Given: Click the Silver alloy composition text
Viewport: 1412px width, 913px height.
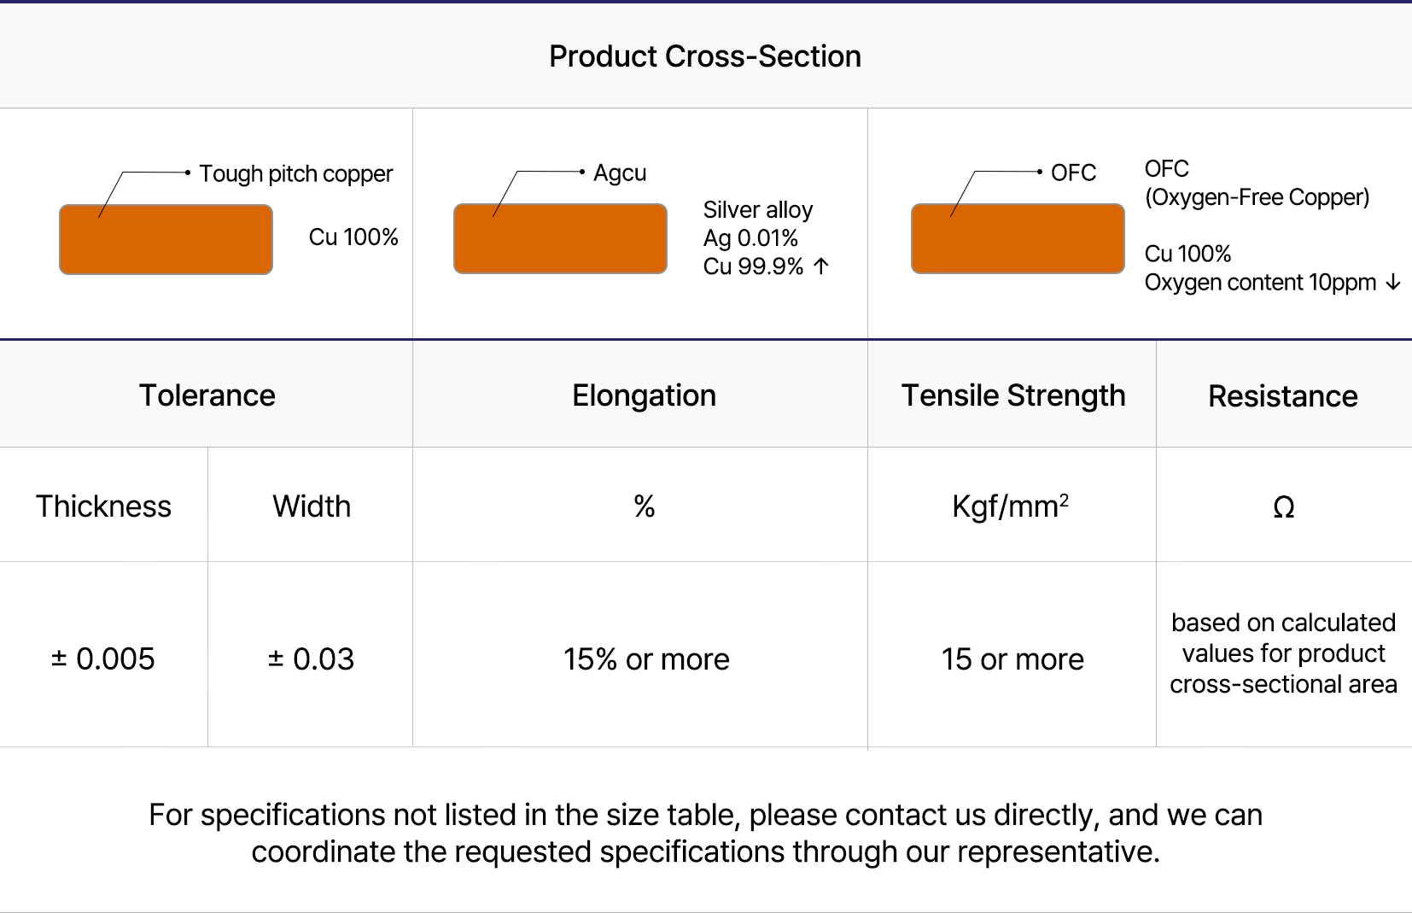Looking at the screenshot, I should 757,210.
